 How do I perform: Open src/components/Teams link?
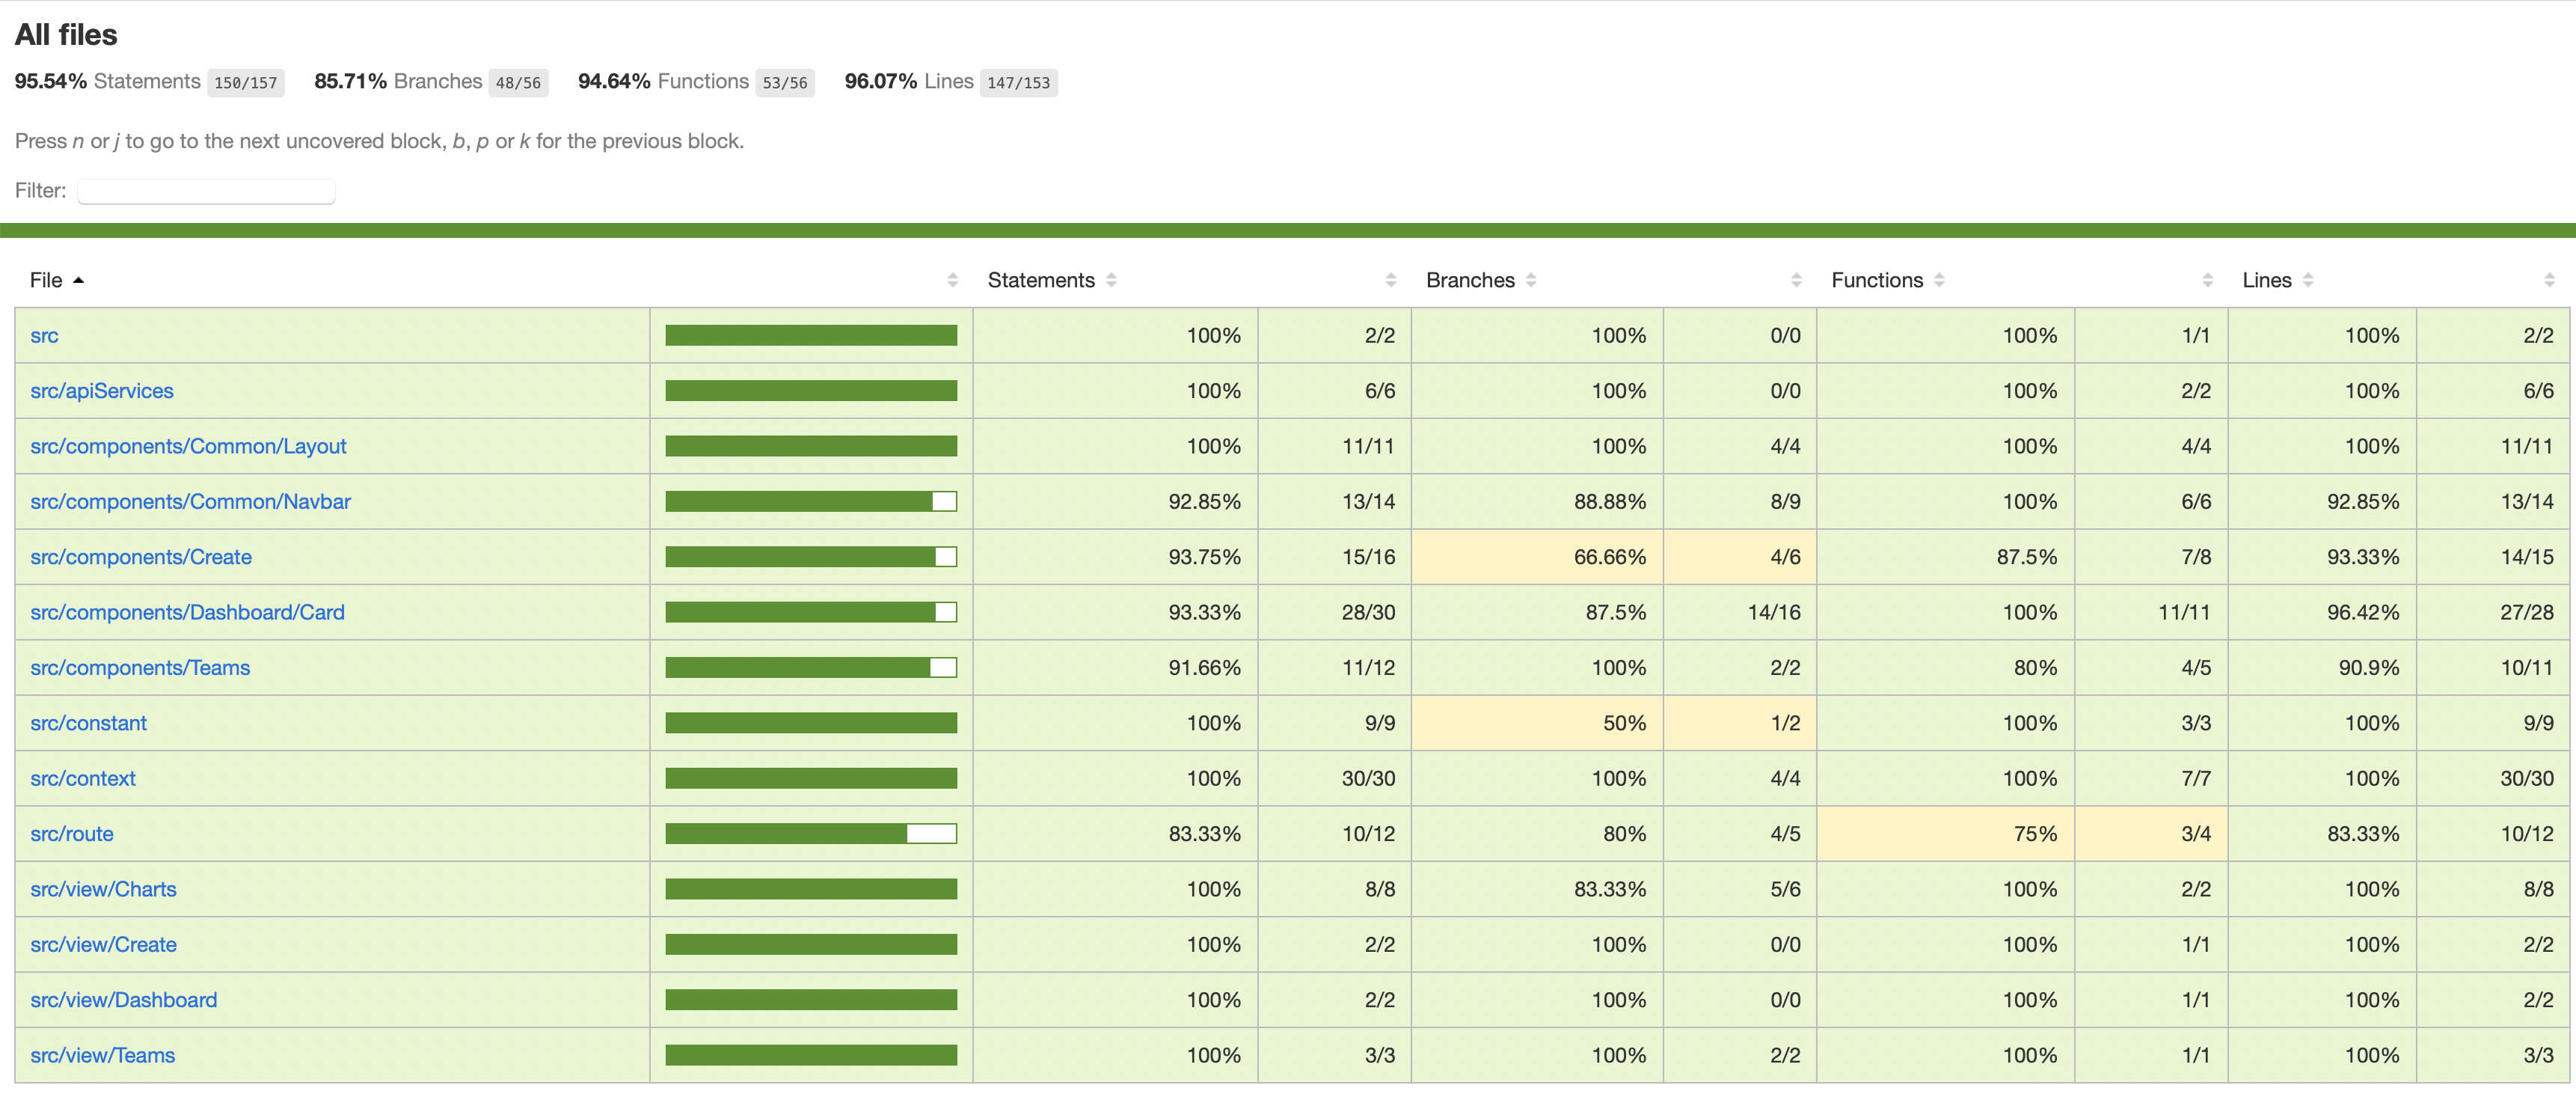pyautogui.click(x=140, y=668)
